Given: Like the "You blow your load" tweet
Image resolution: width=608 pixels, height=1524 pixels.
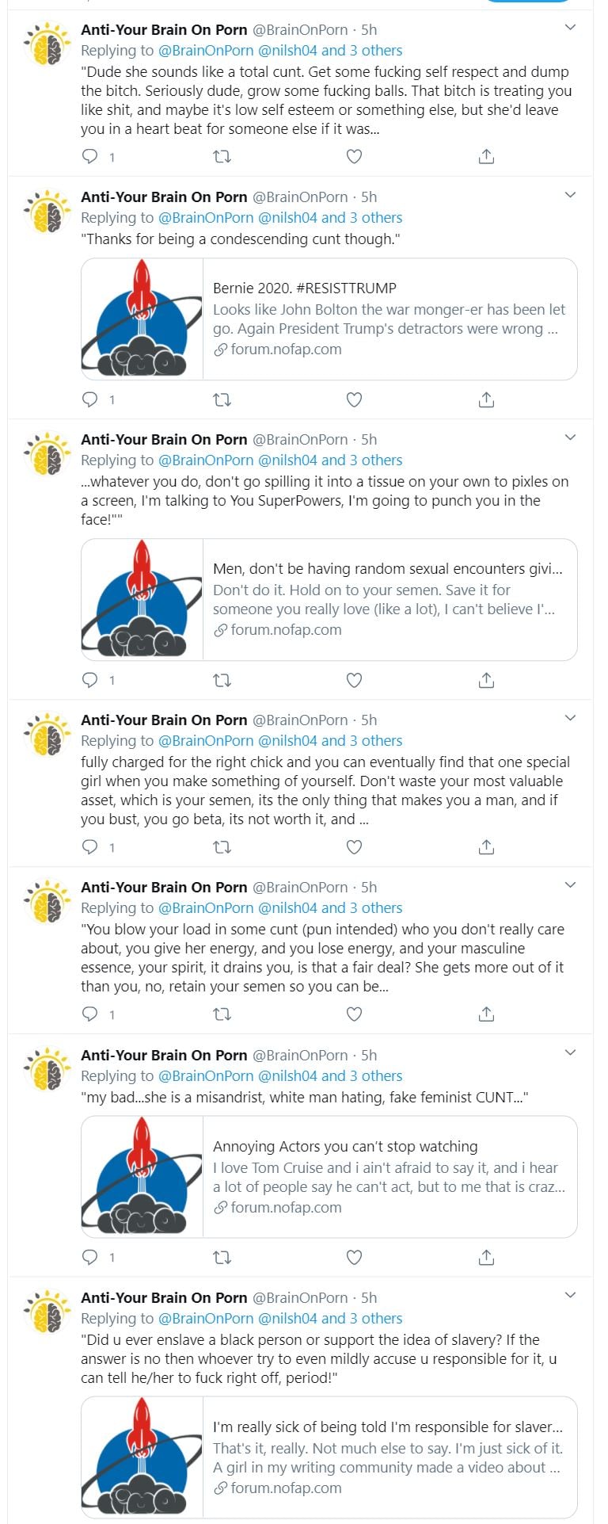Looking at the screenshot, I should [x=354, y=1014].
